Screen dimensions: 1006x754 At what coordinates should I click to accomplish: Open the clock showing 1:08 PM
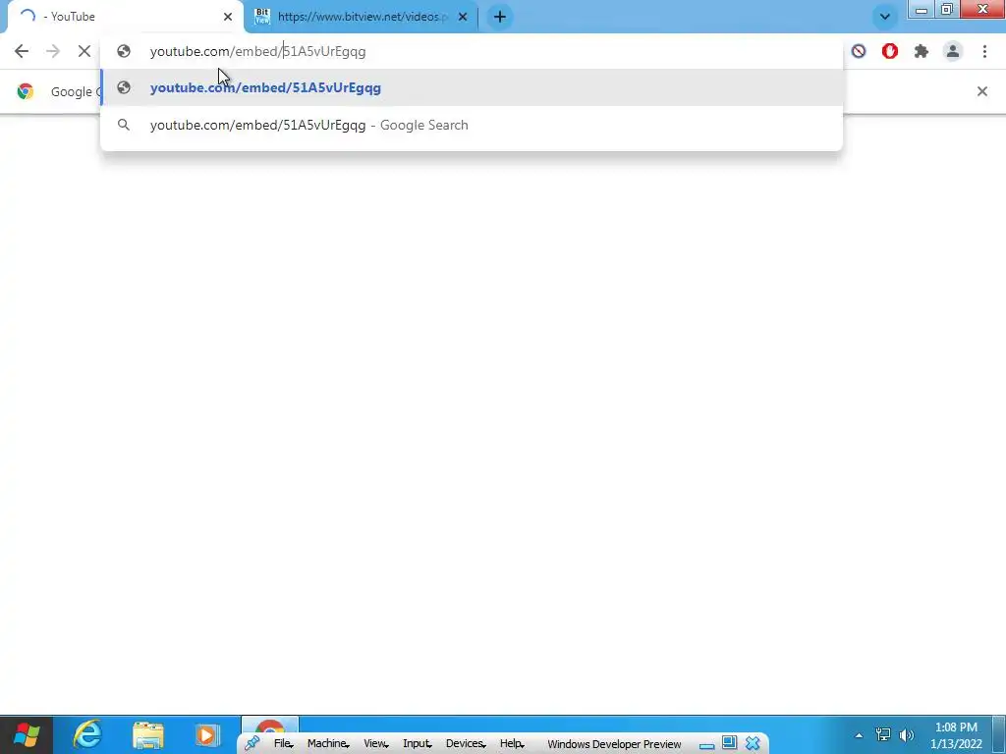pos(956,735)
